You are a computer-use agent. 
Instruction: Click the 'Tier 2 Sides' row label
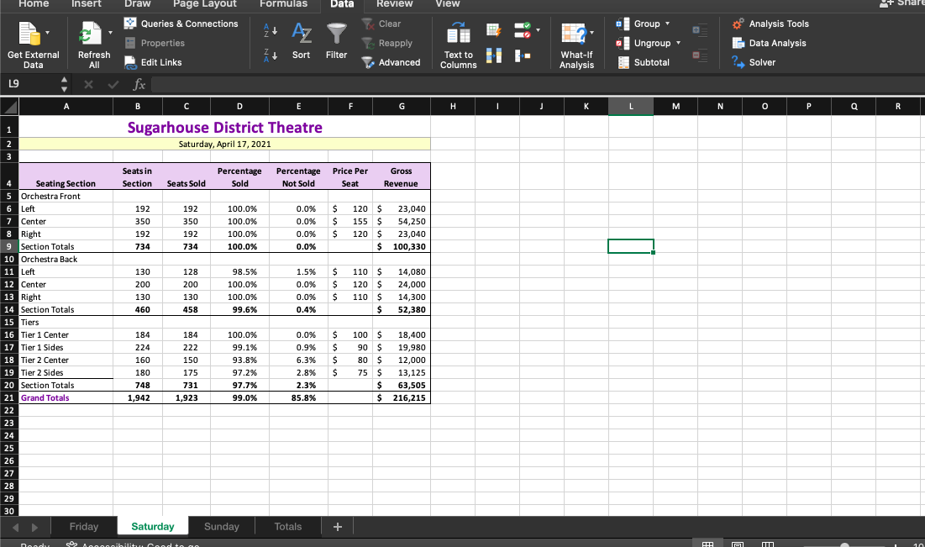[x=66, y=372]
